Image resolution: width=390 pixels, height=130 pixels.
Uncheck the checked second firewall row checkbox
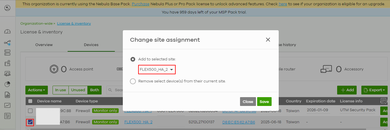30,122
